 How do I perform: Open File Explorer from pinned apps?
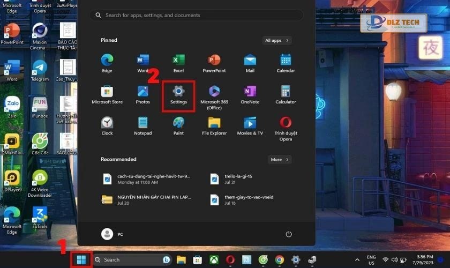tap(214, 126)
